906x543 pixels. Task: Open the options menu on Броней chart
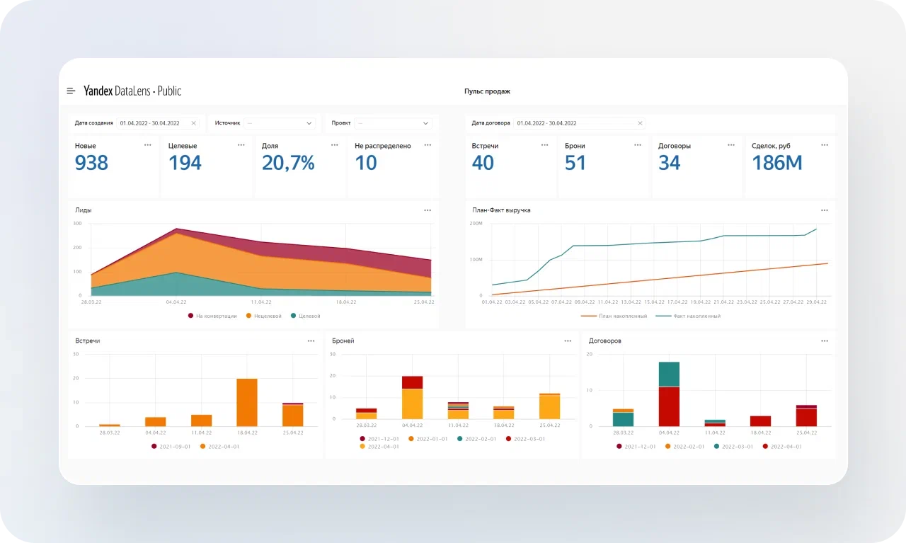(568, 341)
